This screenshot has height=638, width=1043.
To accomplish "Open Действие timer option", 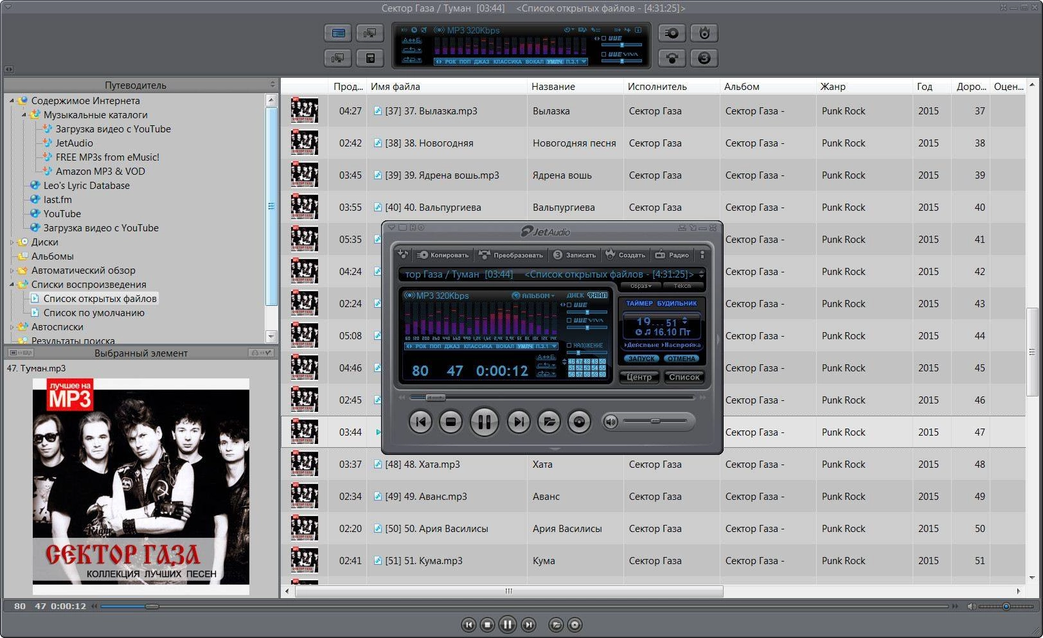I will pos(642,345).
